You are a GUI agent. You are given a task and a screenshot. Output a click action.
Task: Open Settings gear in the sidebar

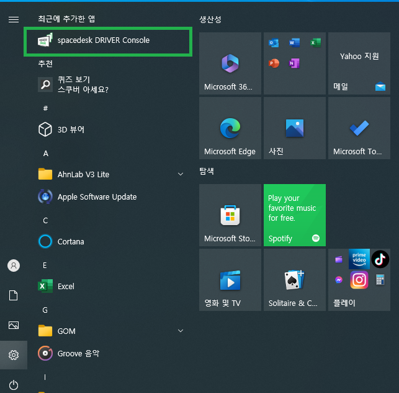(14, 355)
